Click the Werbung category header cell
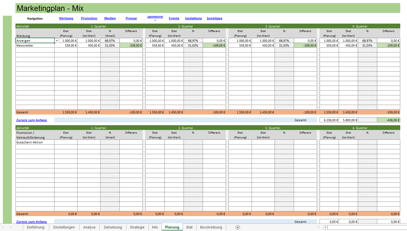Image resolution: width=407 pixels, height=231 pixels. 35,36
